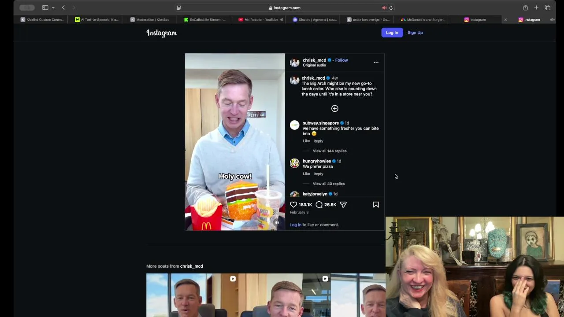Screen dimensions: 564x317
Task: Open the third More posts thumbnail
Action: click(x=358, y=295)
